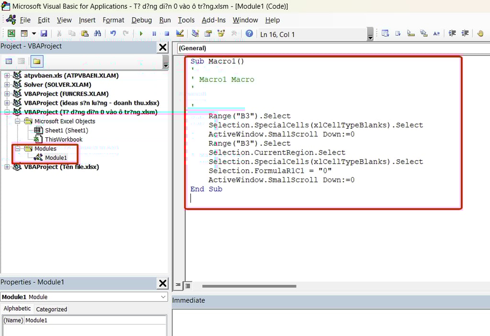490x336 pixels.
Task: Toggle Procedure View button below code
Action: point(178,285)
